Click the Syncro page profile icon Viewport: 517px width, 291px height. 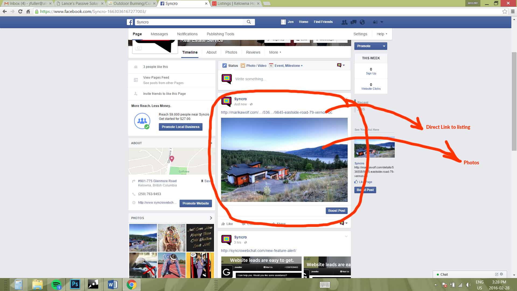click(226, 101)
